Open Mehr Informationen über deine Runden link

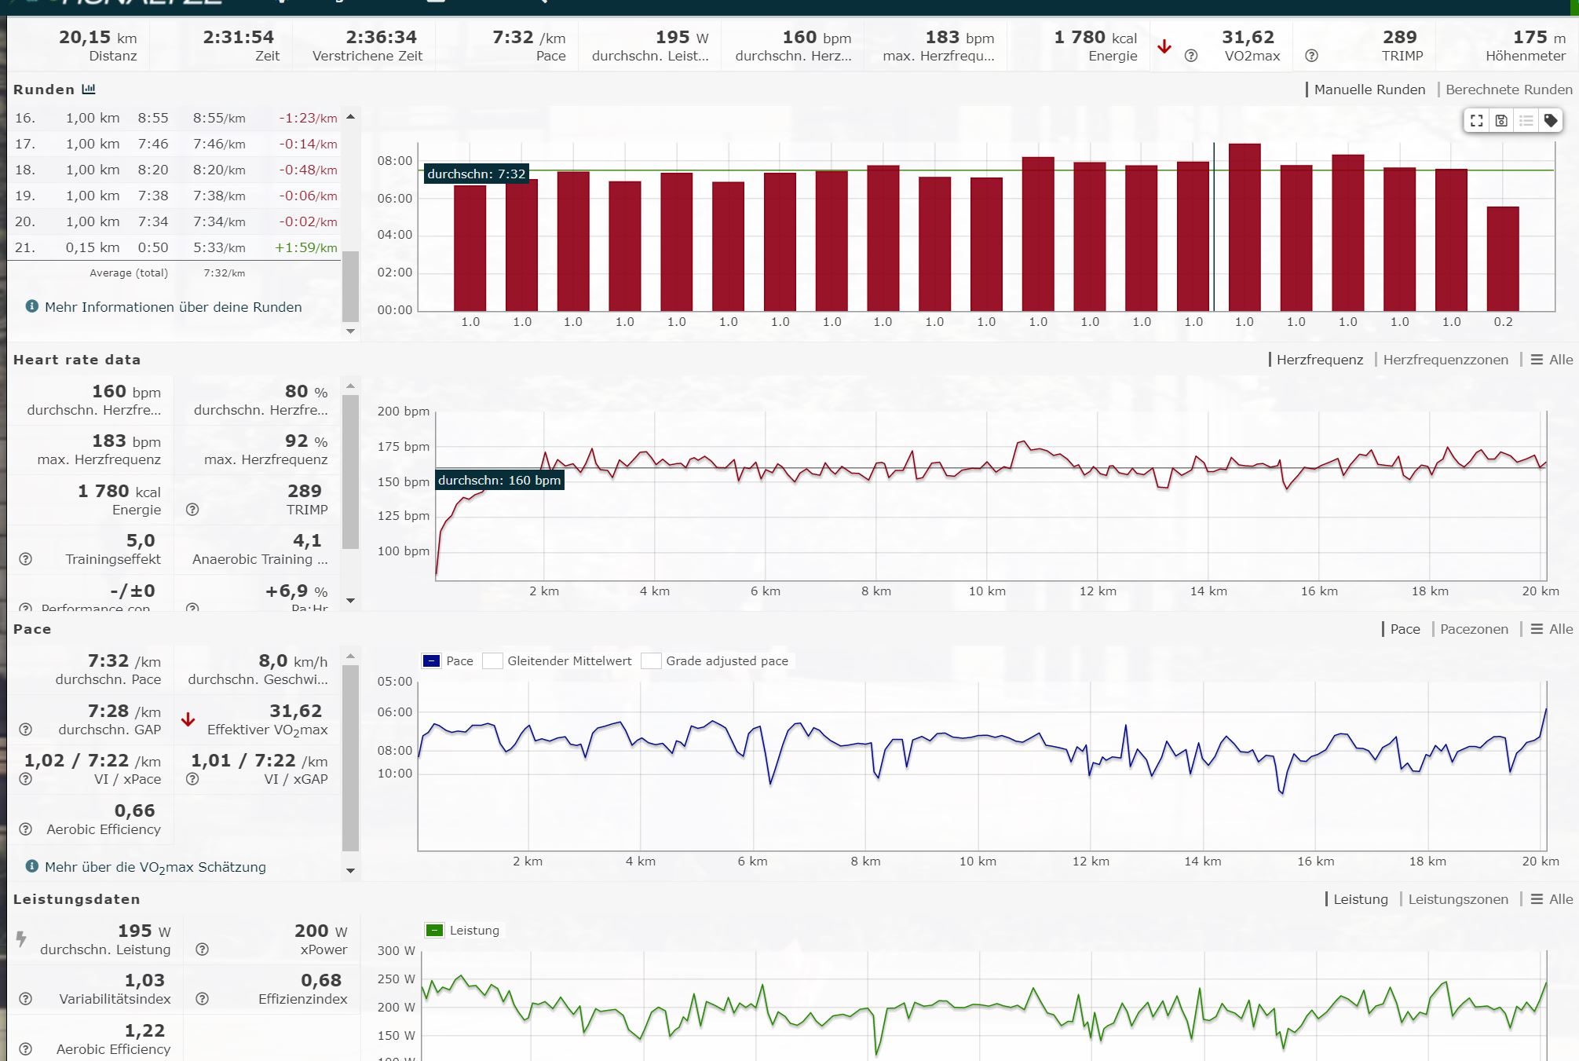tap(173, 307)
